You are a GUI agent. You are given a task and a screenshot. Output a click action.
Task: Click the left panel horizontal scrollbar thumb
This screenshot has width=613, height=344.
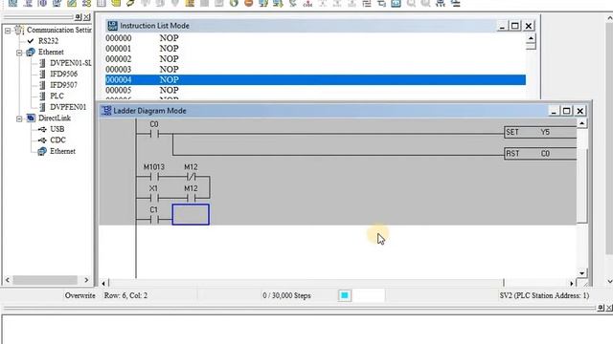coord(45,280)
